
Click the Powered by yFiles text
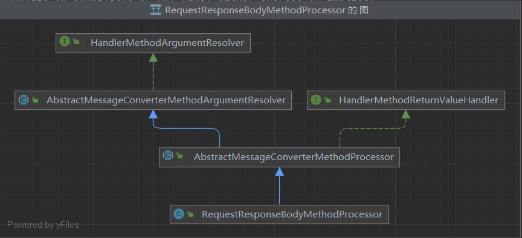pyautogui.click(x=43, y=225)
